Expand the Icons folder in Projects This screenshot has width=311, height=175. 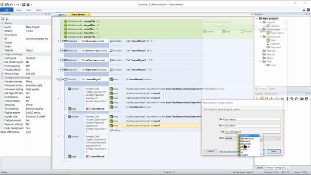264,65
